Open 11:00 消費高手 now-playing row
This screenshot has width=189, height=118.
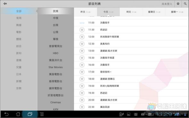tap(131, 23)
